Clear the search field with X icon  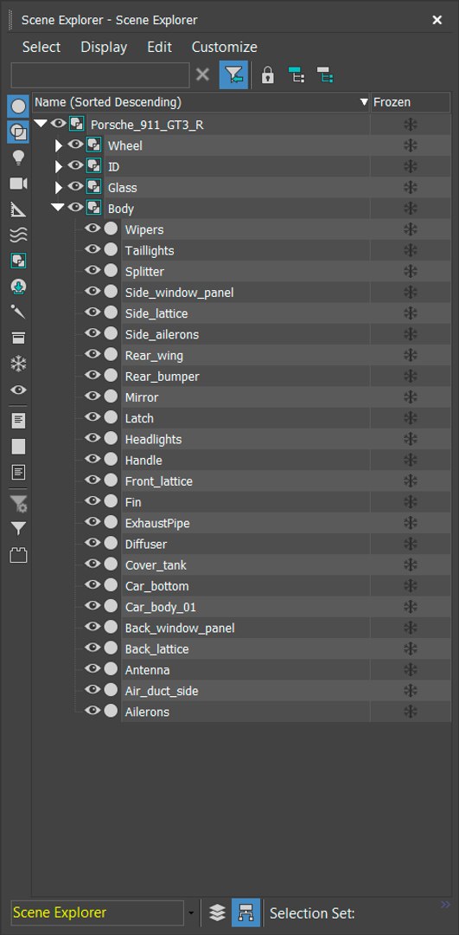coord(203,75)
